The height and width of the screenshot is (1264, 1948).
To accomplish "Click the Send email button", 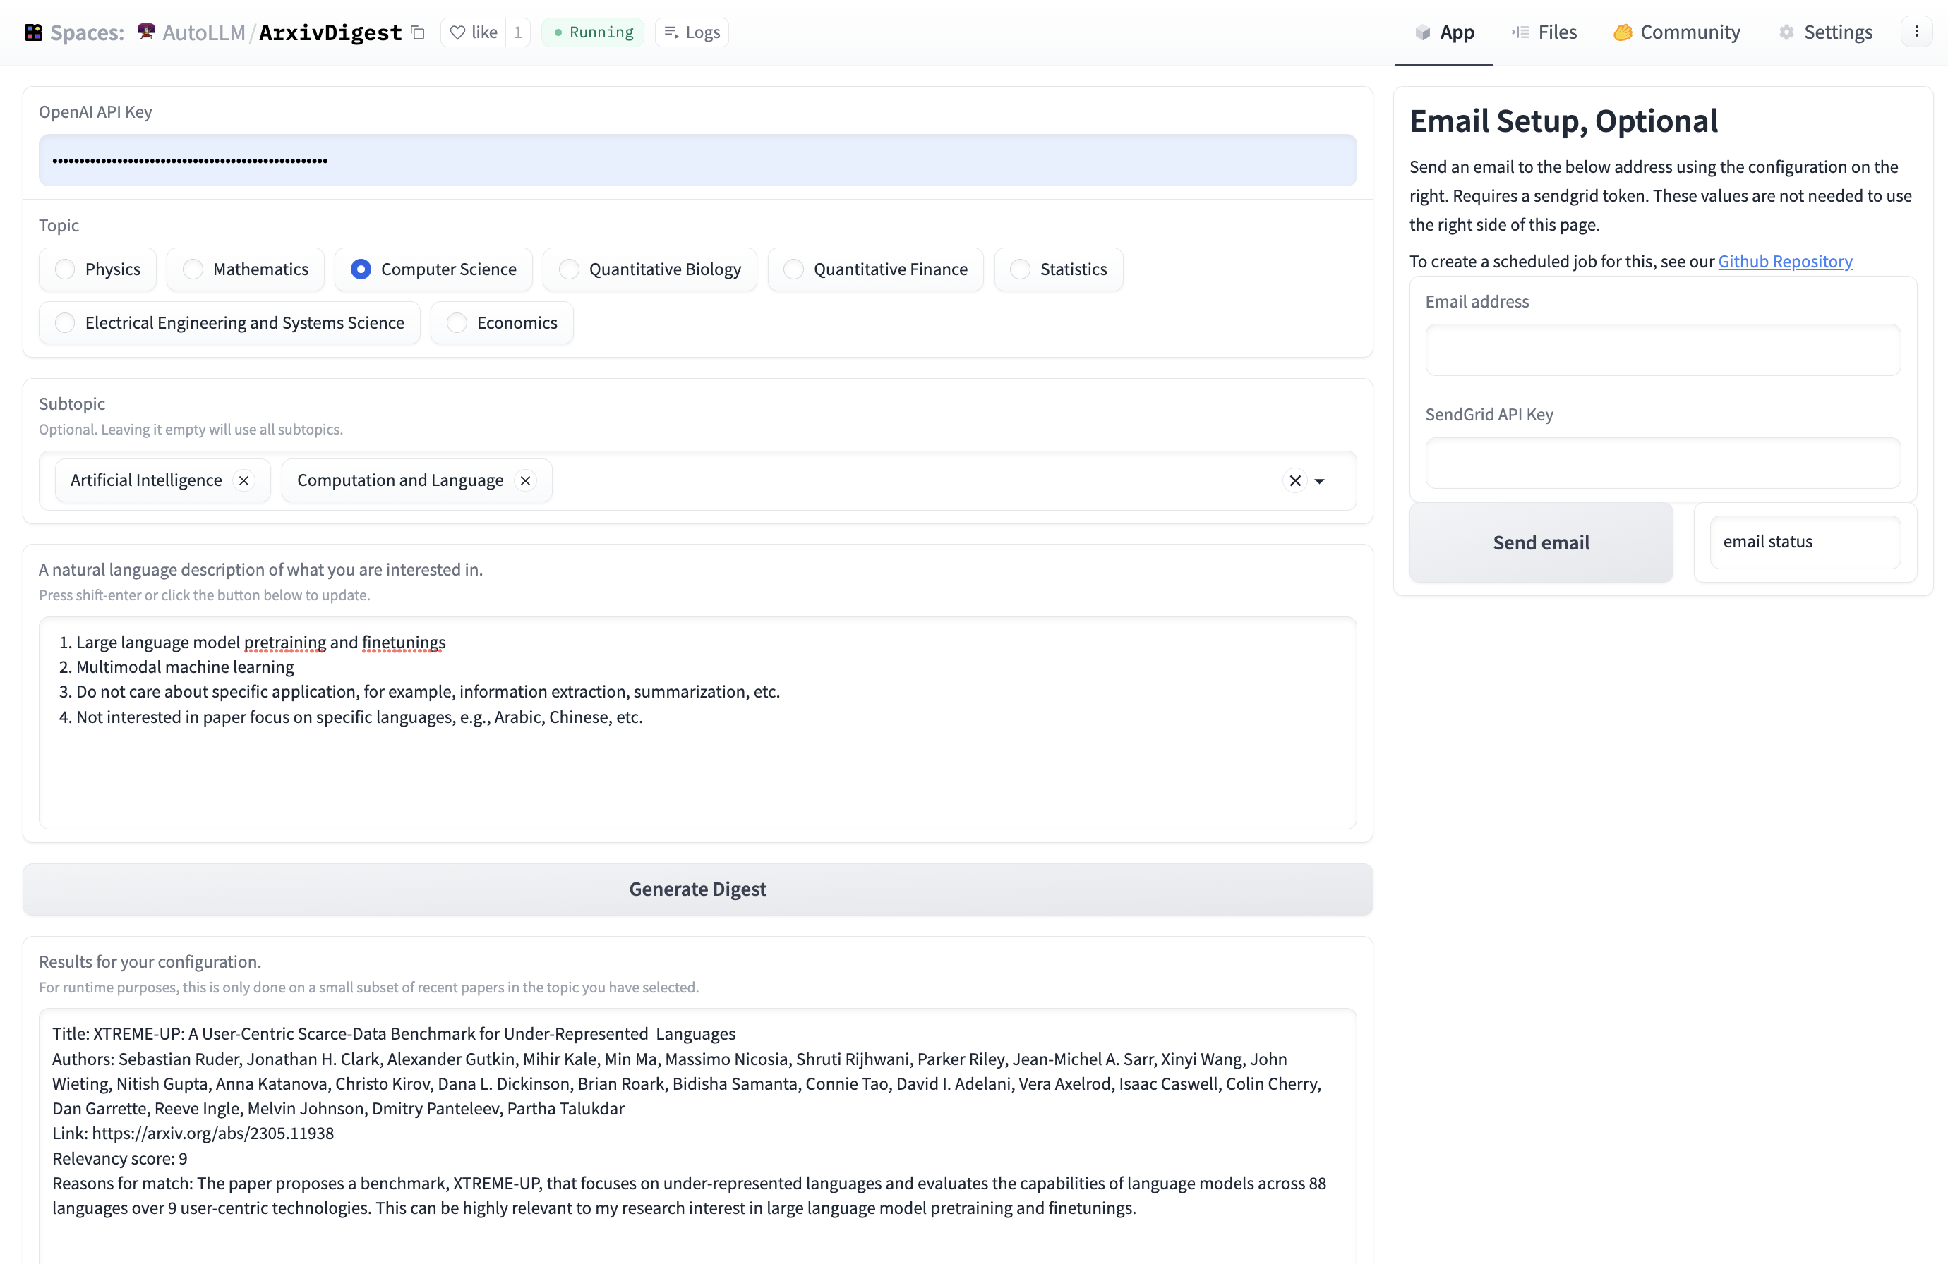I will click(x=1540, y=542).
